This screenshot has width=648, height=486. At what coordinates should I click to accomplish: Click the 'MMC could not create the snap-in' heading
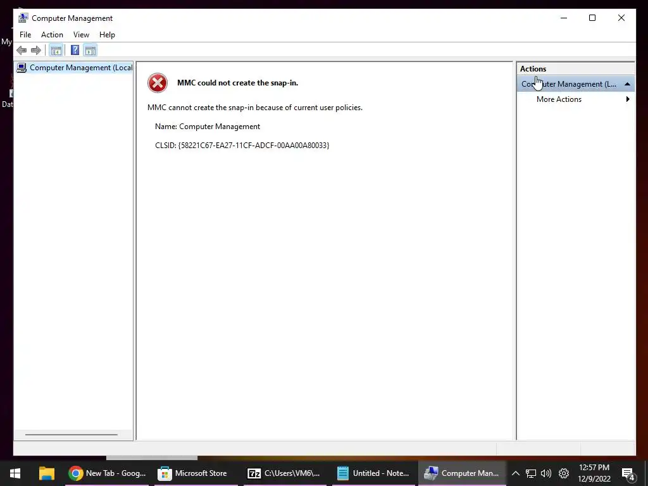[238, 83]
